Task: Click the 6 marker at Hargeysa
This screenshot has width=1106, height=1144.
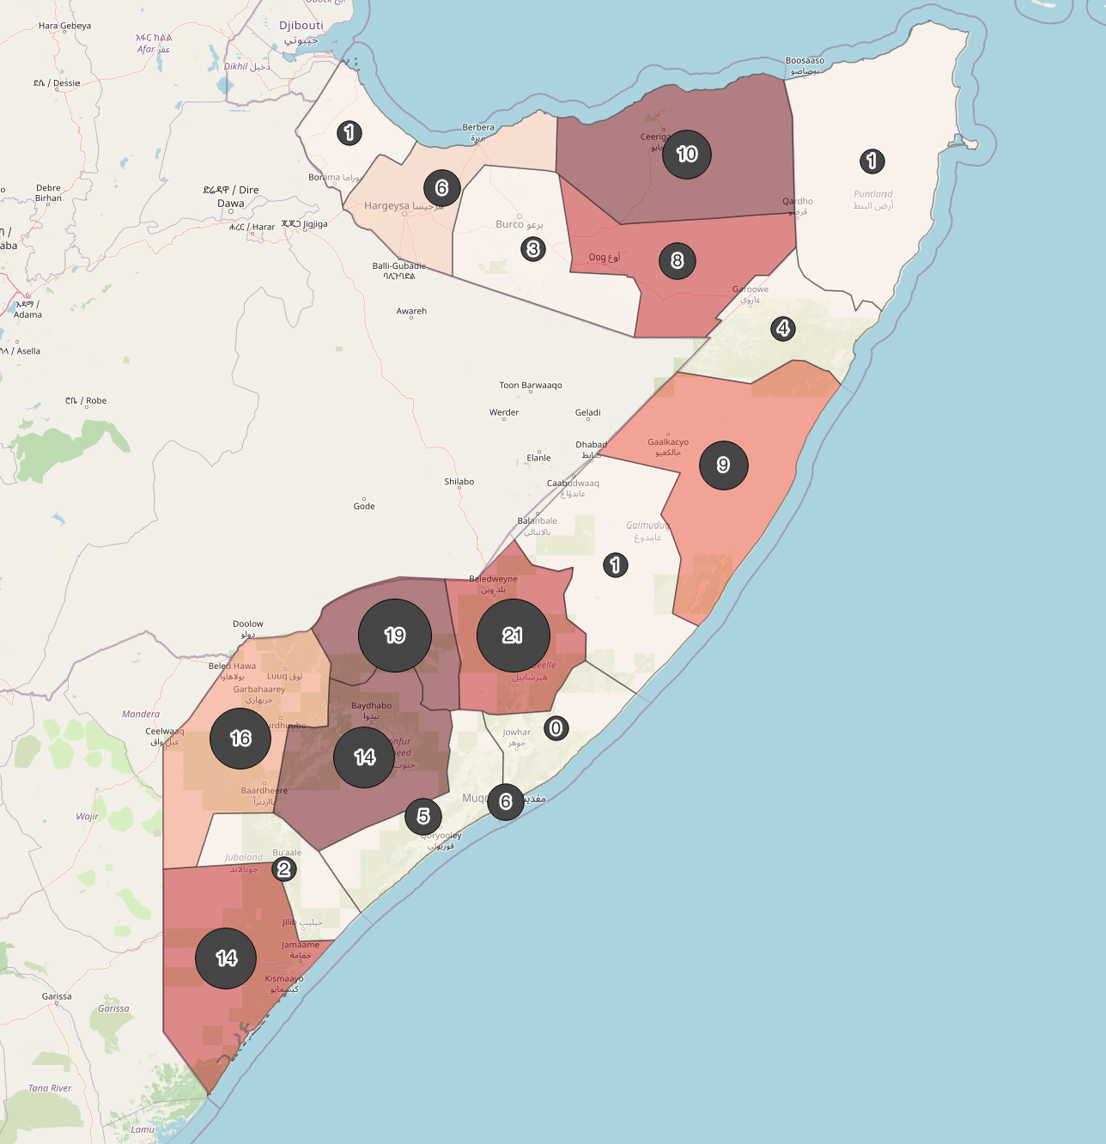Action: [x=441, y=188]
